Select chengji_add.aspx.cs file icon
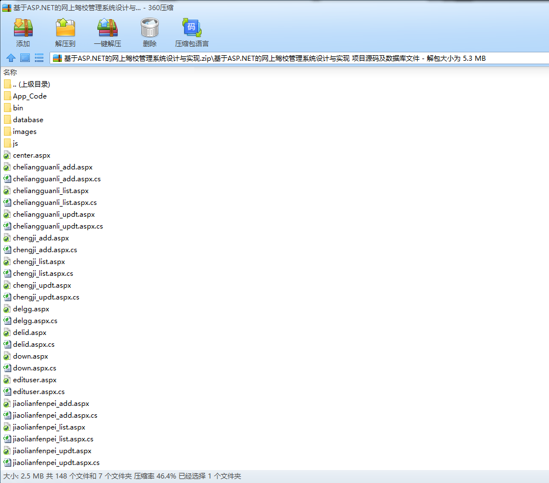The width and height of the screenshot is (549, 483). 7,250
